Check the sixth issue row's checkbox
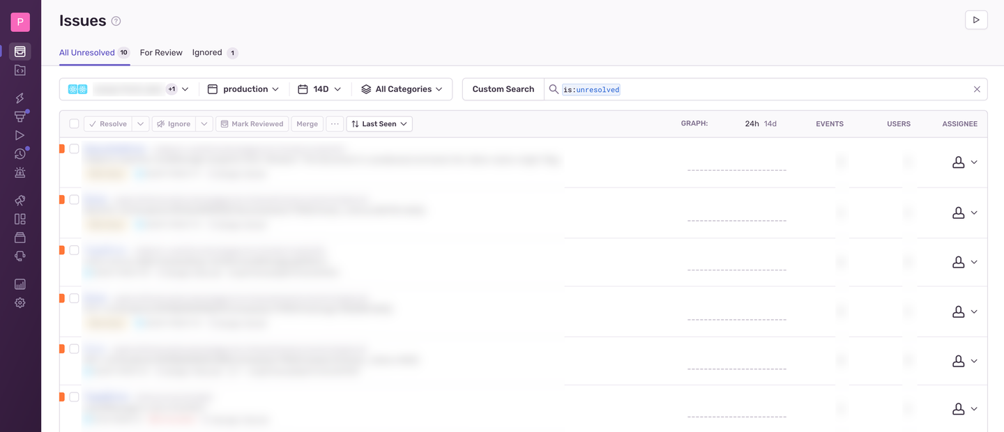The width and height of the screenshot is (1004, 432). [x=74, y=397]
